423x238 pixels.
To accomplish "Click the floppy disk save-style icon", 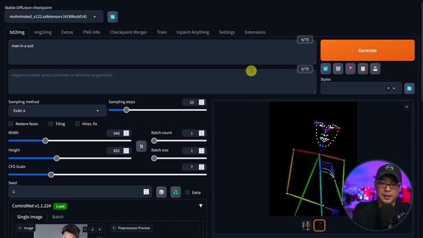I will click(375, 69).
